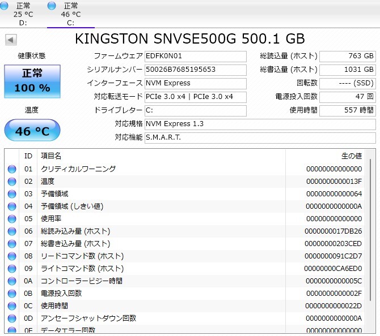Click status circle icon for ID 03 予備領域
Image resolution: width=380 pixels, height=336 pixels.
pos(12,194)
